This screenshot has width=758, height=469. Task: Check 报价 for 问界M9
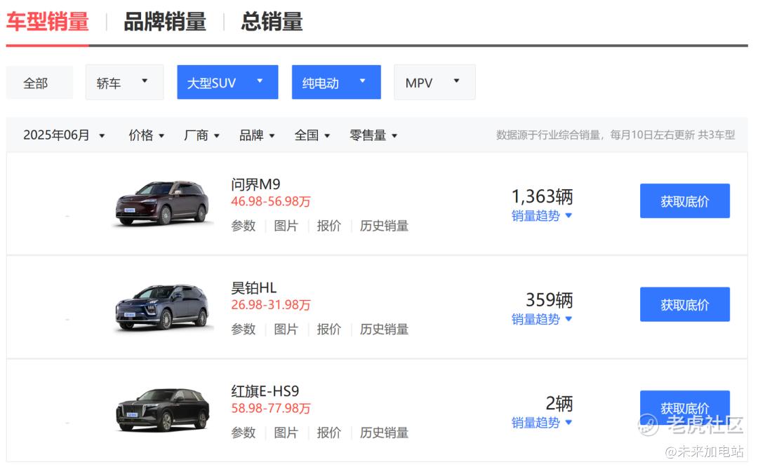pyautogui.click(x=329, y=226)
